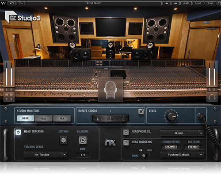Click the Waves logo in the toolbar

tap(3, 3)
